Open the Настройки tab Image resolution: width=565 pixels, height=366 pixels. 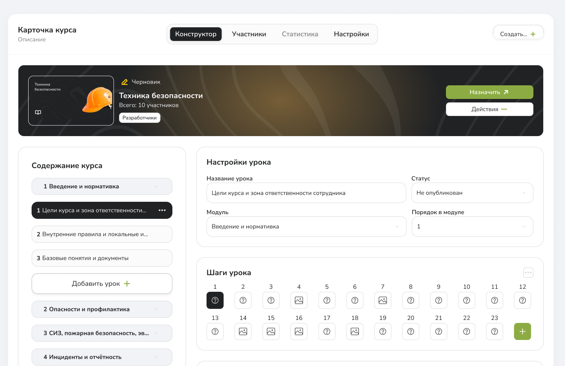[352, 34]
